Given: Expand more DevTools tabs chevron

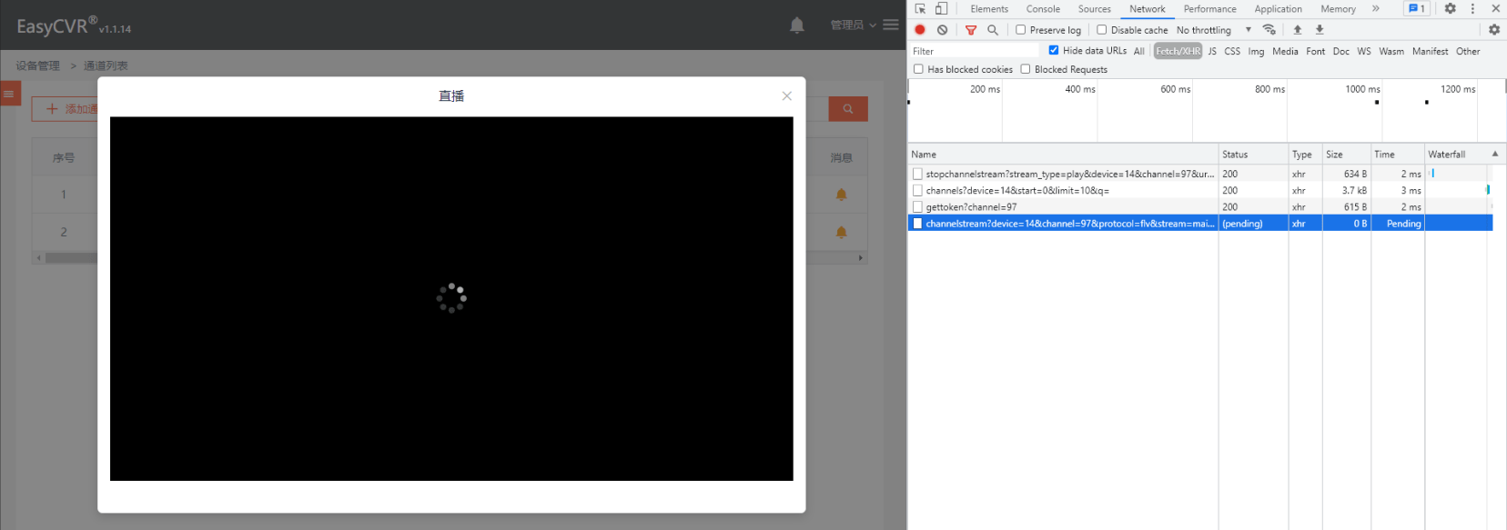Looking at the screenshot, I should [x=1375, y=9].
